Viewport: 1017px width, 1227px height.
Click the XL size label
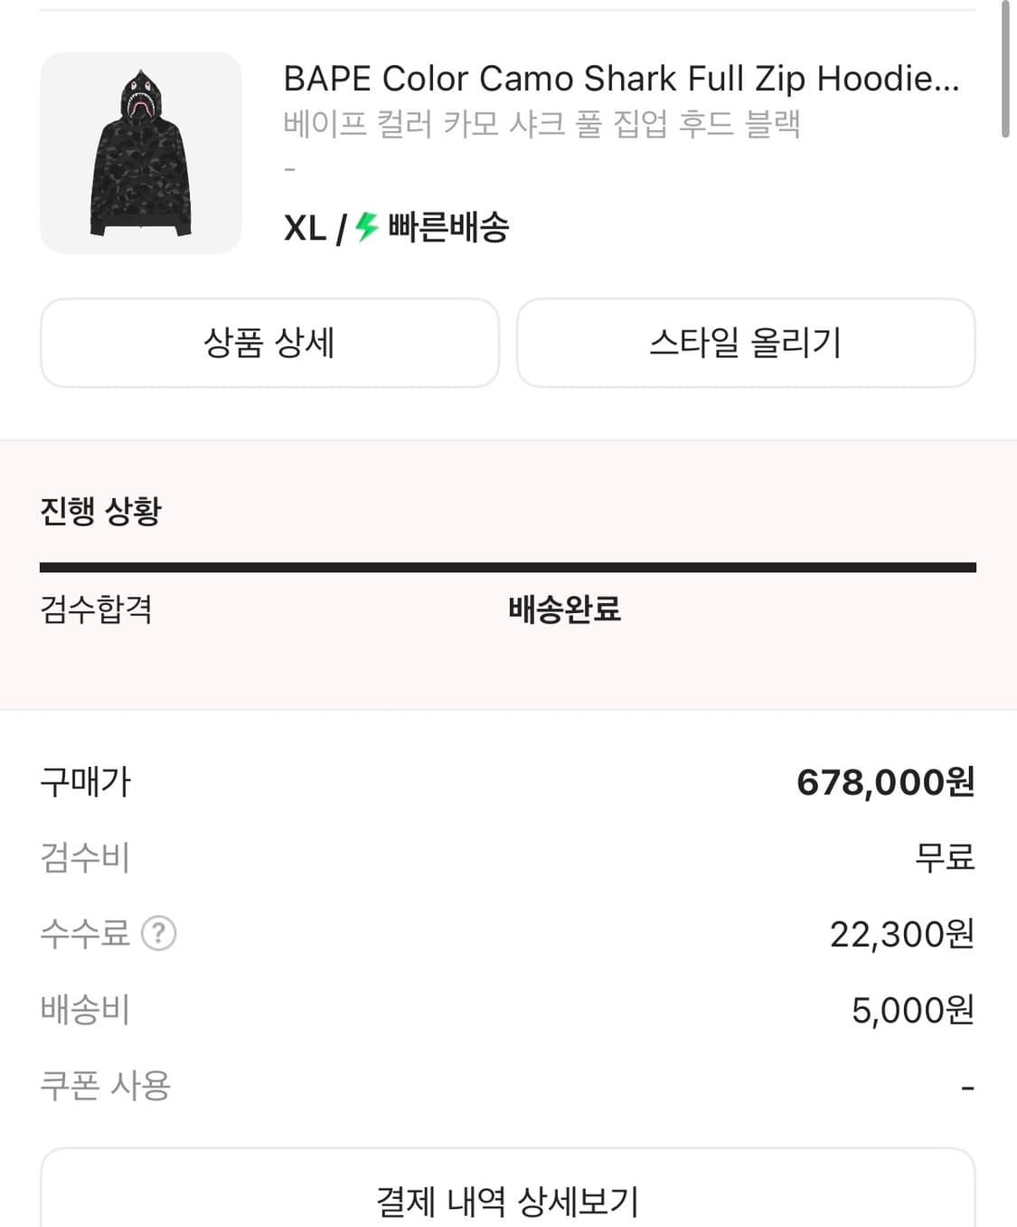point(305,228)
